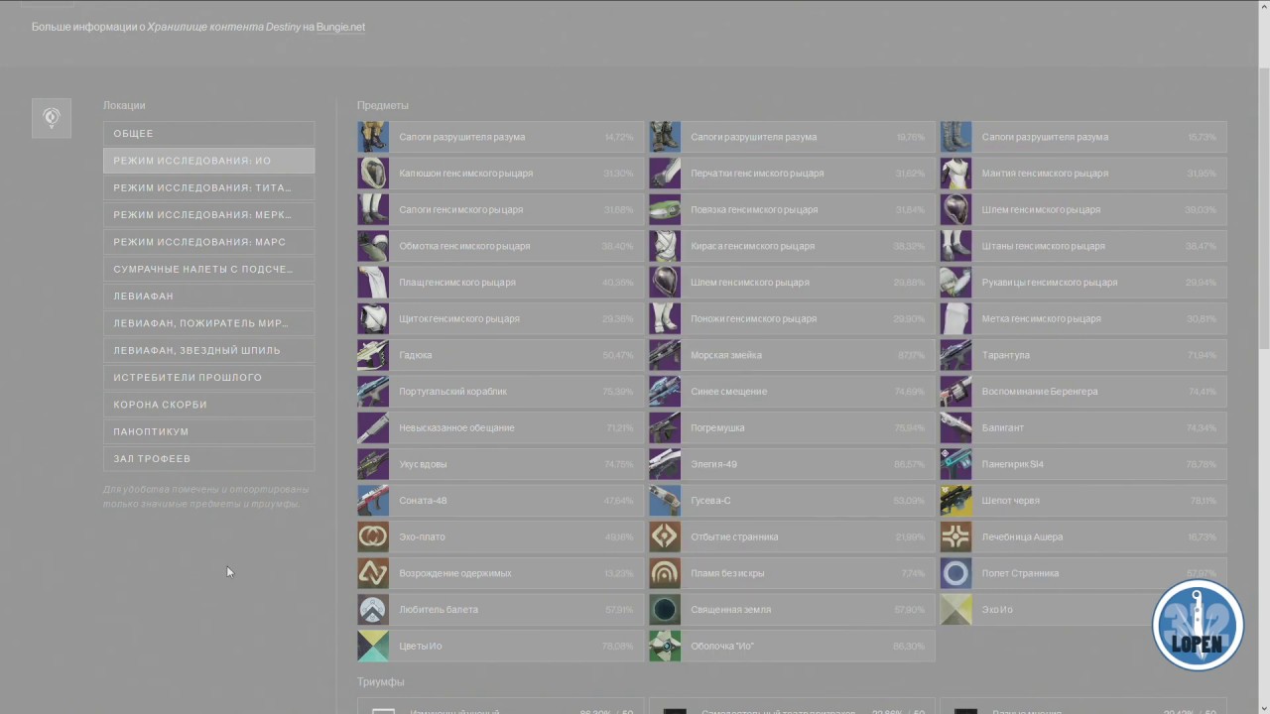Screen dimensions: 1270x714
Task: Open ИСТРЕБИТЕЛИ ПРОШЛОГО location
Action: 209,378
